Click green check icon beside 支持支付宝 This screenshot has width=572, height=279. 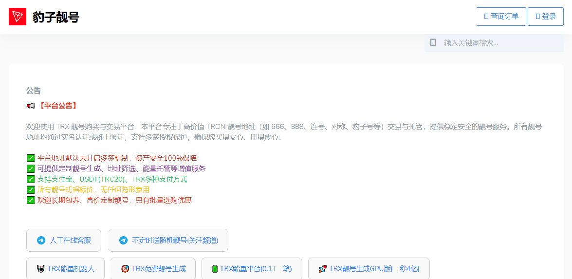30,180
